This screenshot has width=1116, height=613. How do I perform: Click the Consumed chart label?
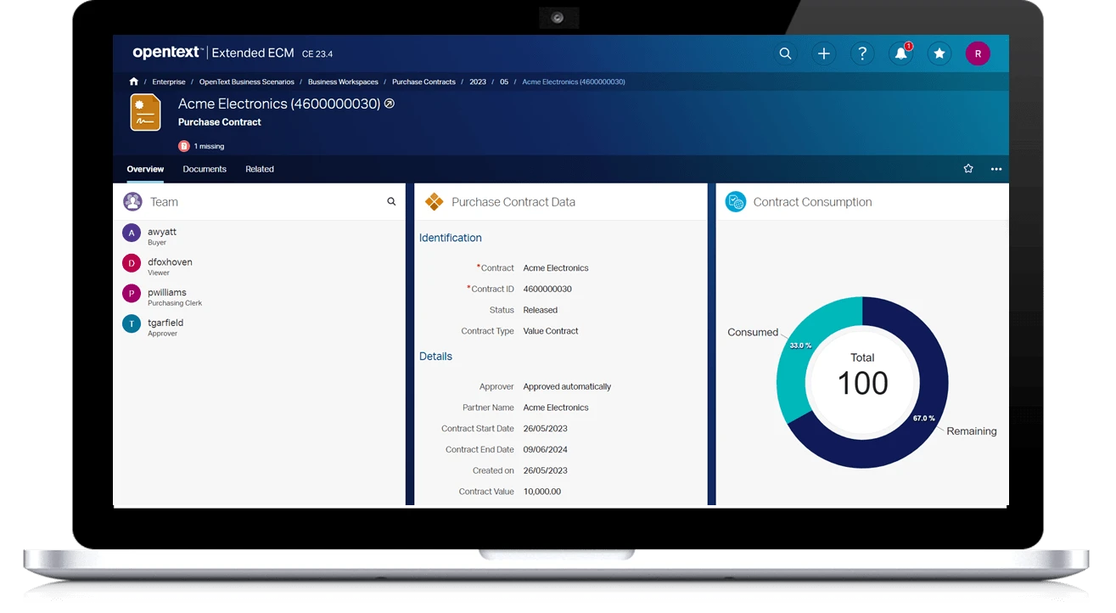click(x=753, y=332)
